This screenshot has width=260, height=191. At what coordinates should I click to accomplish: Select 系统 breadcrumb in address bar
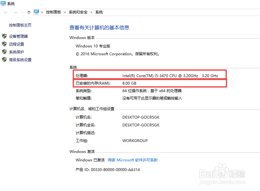pos(99,12)
